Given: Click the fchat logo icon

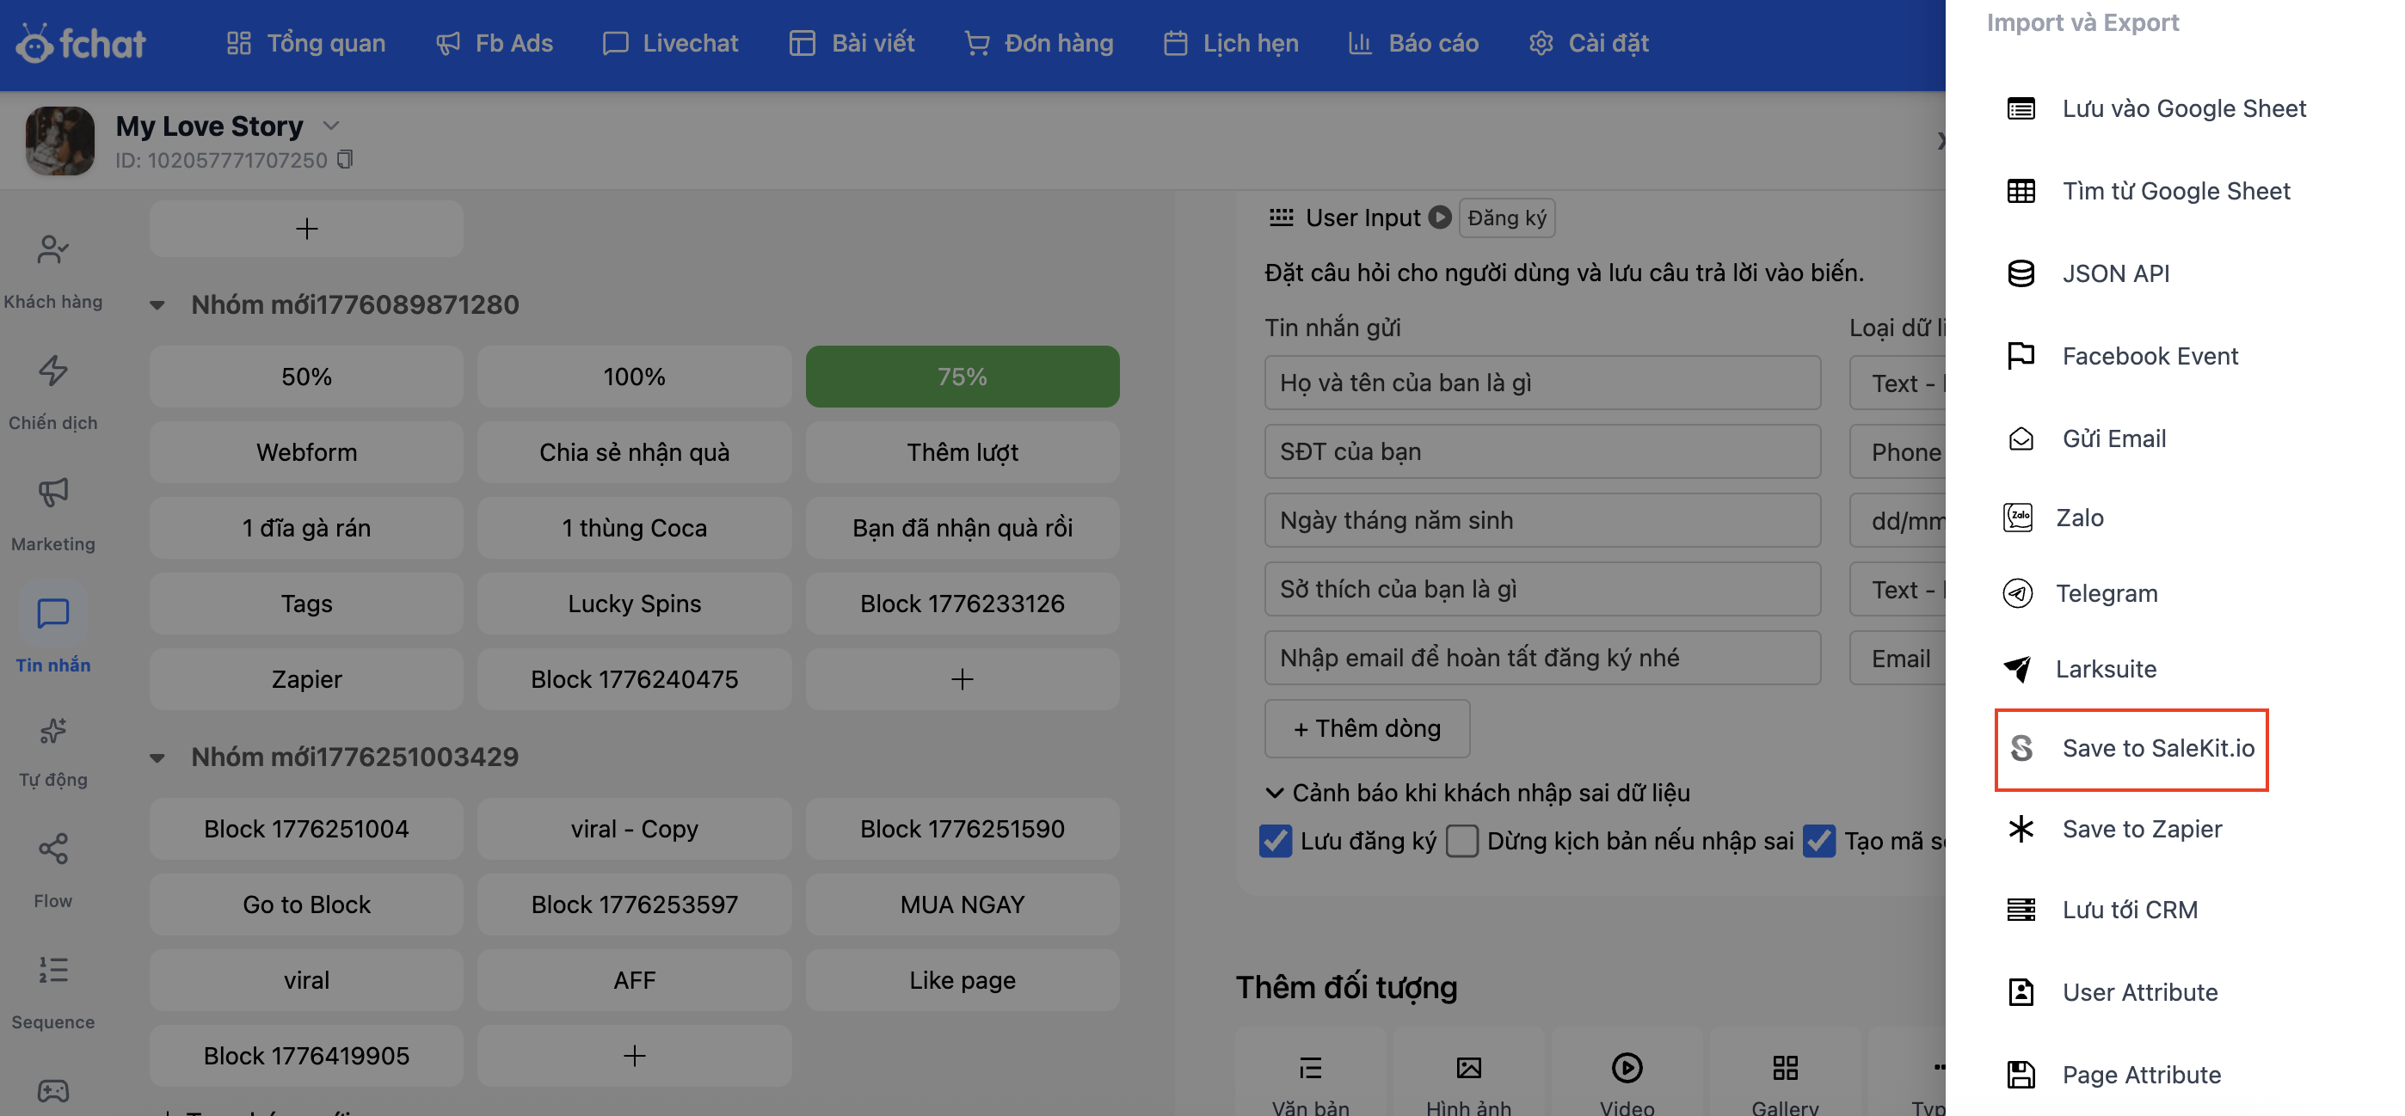Looking at the screenshot, I should pos(34,43).
